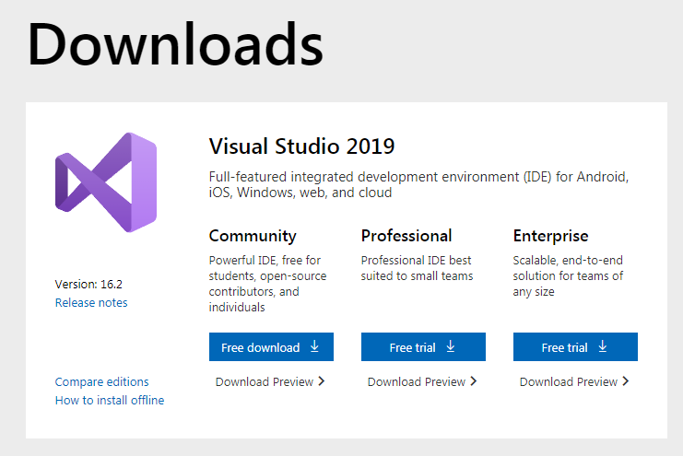Open the Compare editions link
The image size is (683, 456).
point(101,382)
